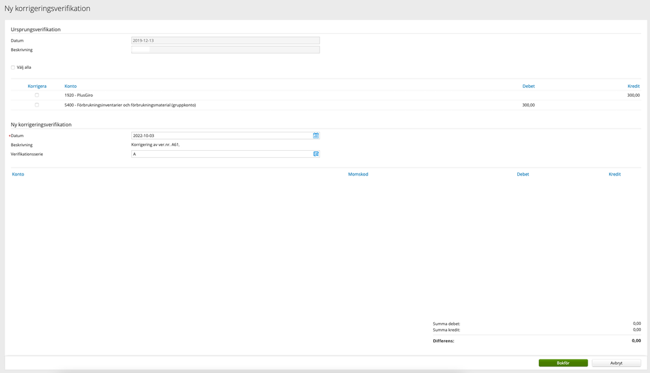The width and height of the screenshot is (650, 373).
Task: Focus the Verifikationsserie input field
Action: (221, 154)
